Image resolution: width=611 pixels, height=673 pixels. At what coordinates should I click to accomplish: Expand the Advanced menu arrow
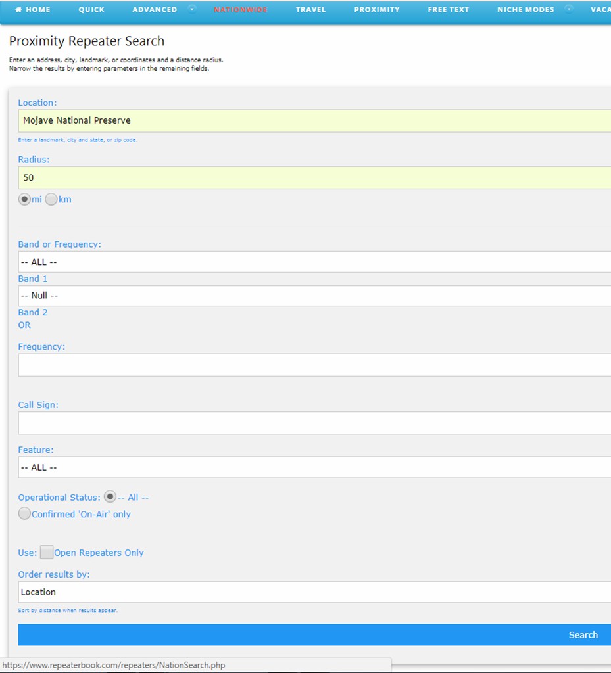coord(191,9)
